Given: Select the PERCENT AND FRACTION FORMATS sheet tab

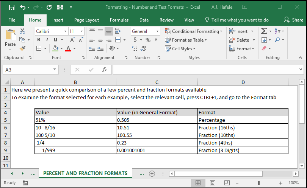Looking at the screenshot, I should coord(85,173).
